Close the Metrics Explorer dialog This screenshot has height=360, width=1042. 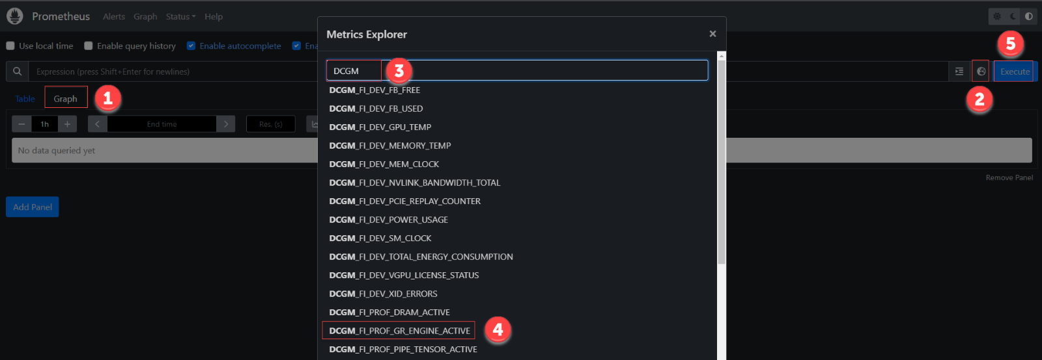(712, 34)
